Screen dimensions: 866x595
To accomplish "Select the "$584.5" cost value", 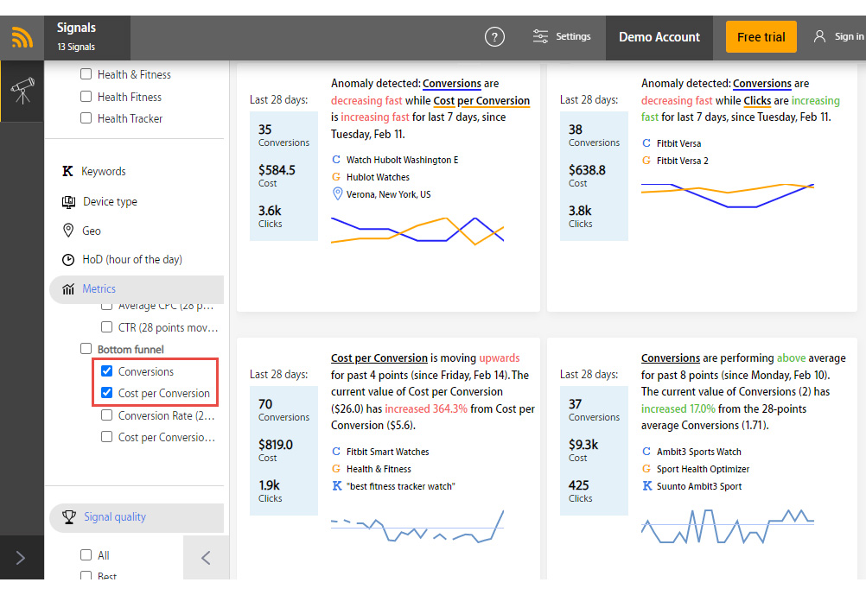I will click(x=277, y=170).
